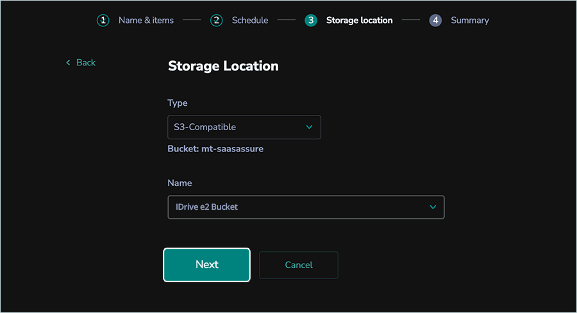Go to the Schedule step
577x313 pixels.
coord(250,21)
